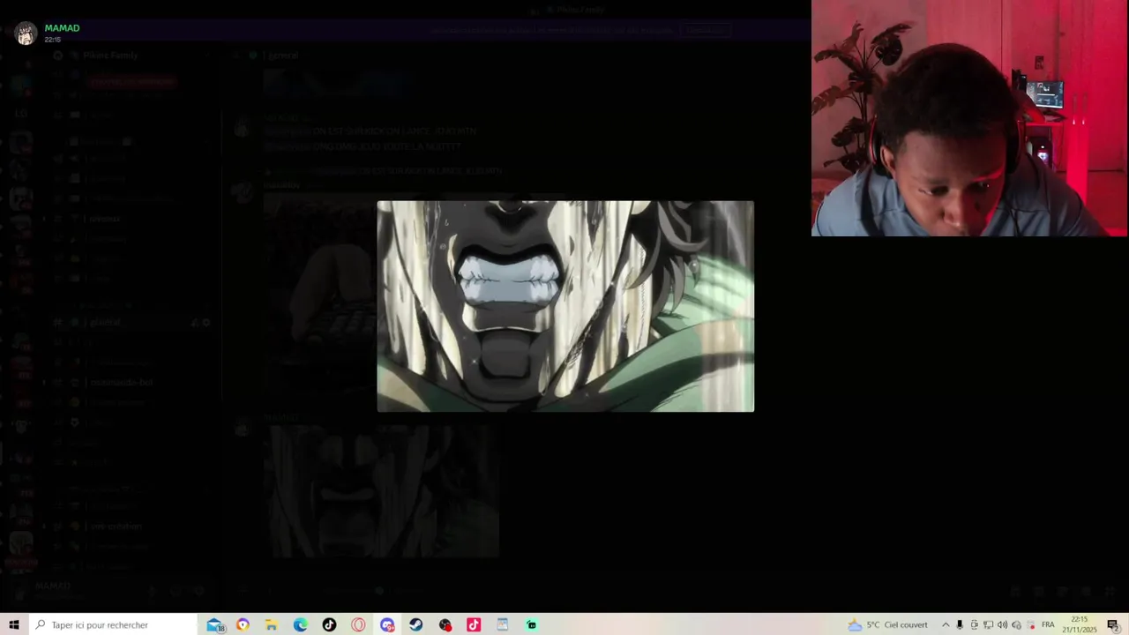Open the OBS recording taskbar icon

pyautogui.click(x=445, y=624)
